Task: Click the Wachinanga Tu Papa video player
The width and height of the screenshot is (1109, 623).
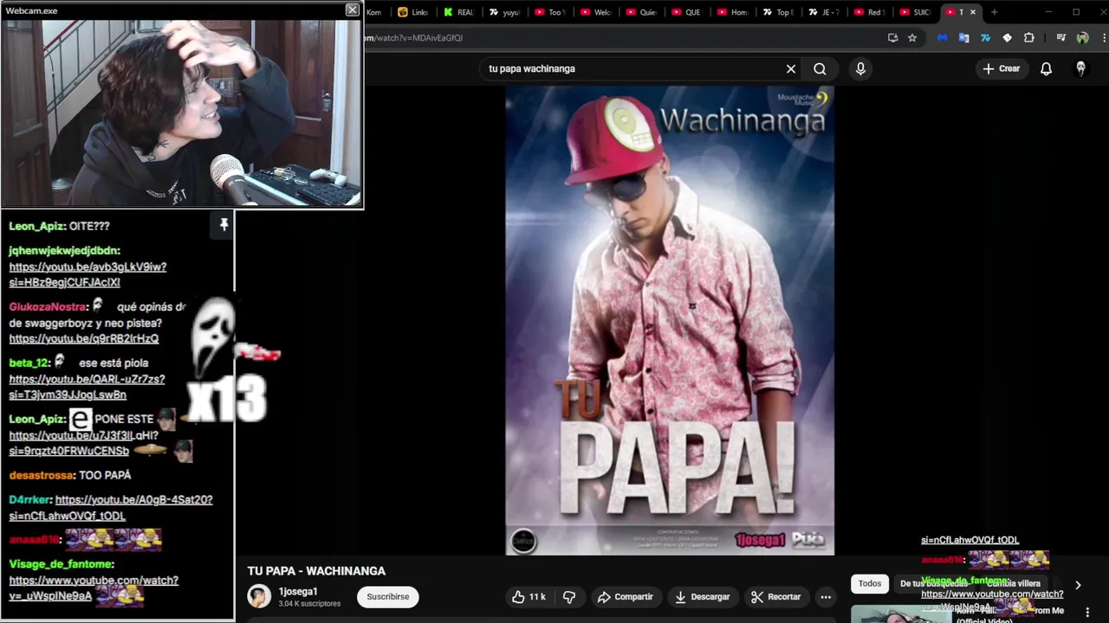Action: point(670,321)
